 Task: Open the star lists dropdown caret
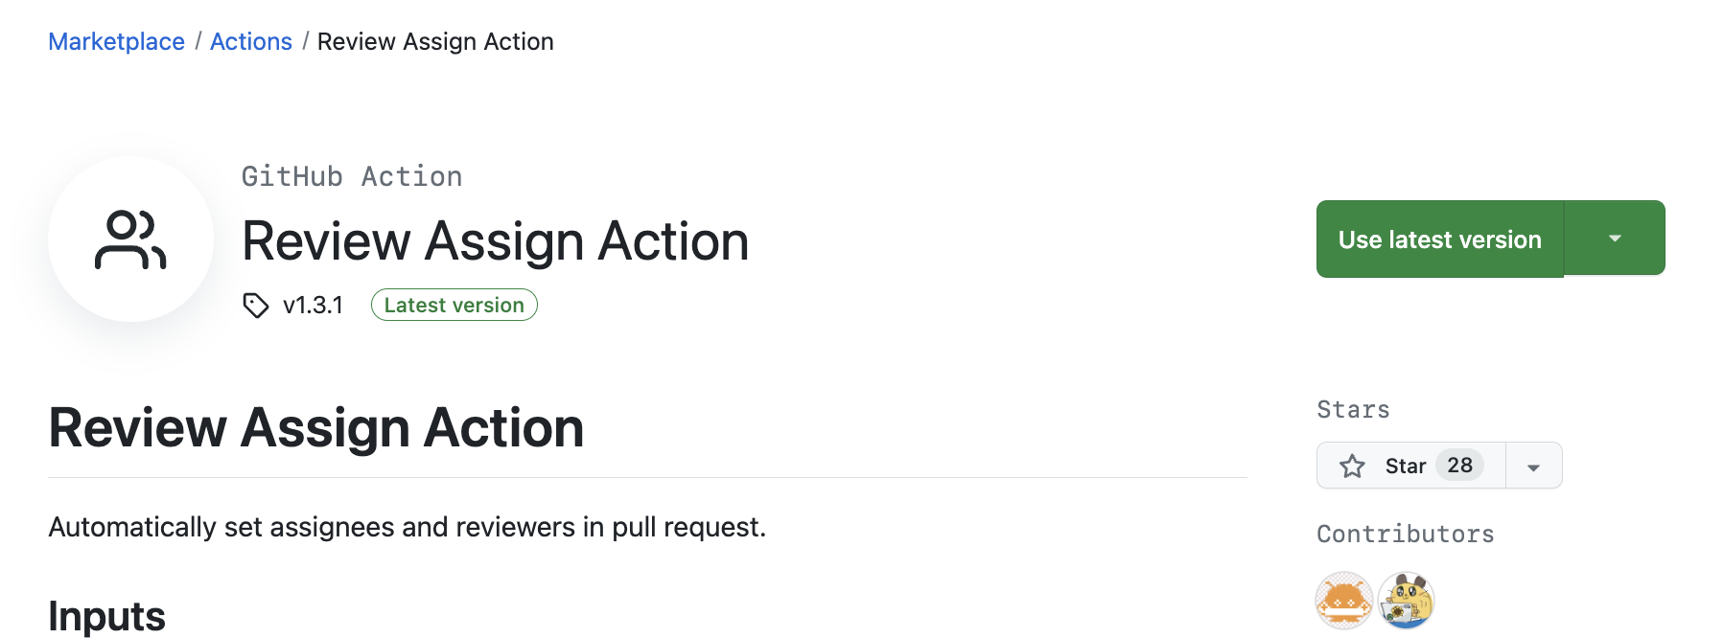(x=1533, y=467)
